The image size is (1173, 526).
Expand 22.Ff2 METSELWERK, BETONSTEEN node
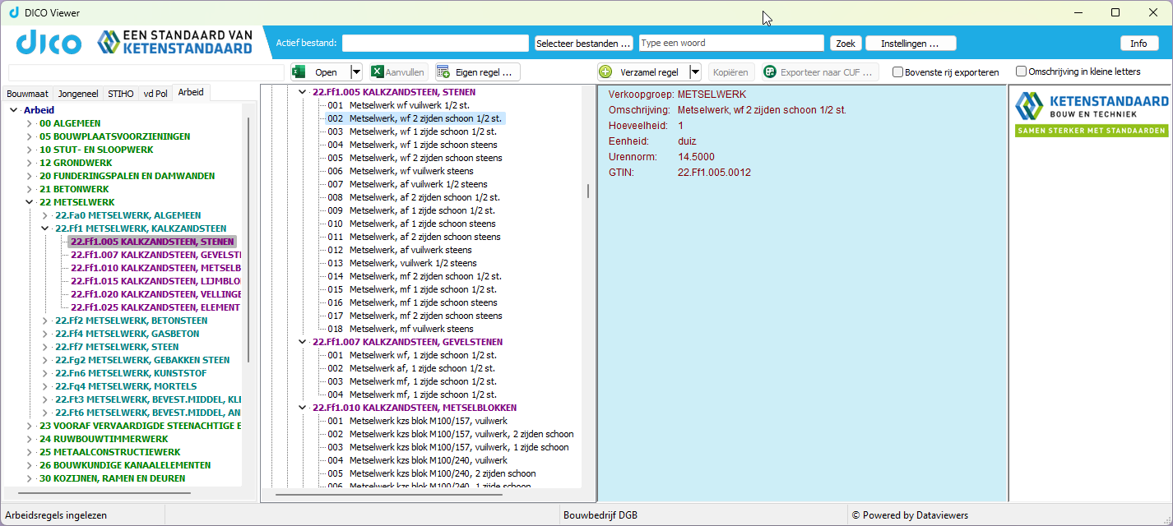coord(45,321)
